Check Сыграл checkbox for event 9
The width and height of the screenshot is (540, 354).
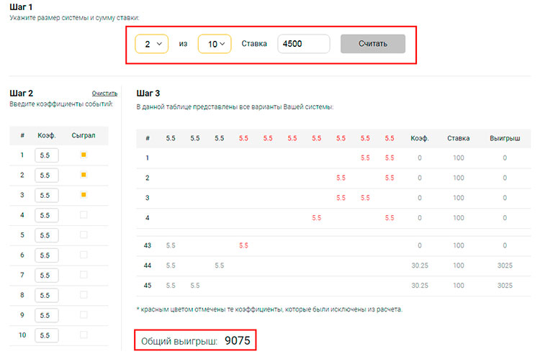tap(84, 314)
